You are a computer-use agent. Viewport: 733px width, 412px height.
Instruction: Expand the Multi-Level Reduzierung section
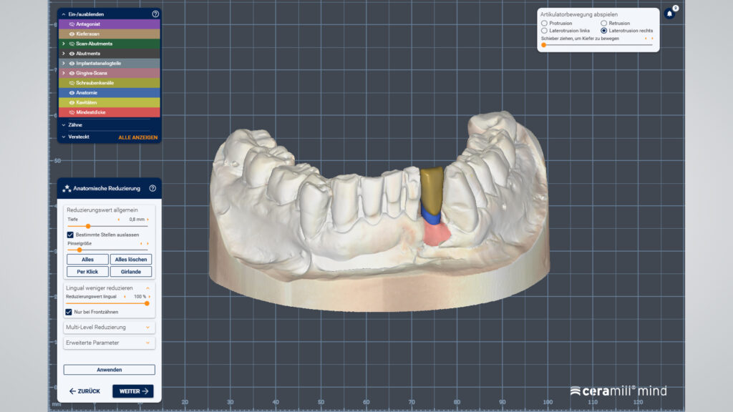[147, 327]
